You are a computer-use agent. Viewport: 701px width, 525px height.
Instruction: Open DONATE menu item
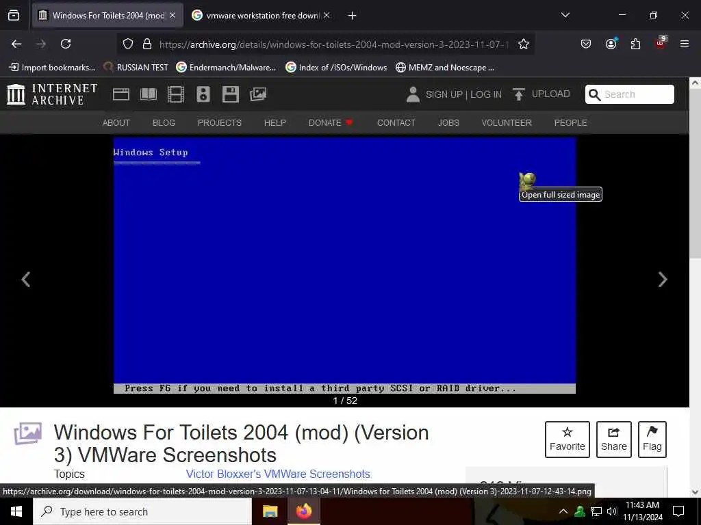(331, 123)
